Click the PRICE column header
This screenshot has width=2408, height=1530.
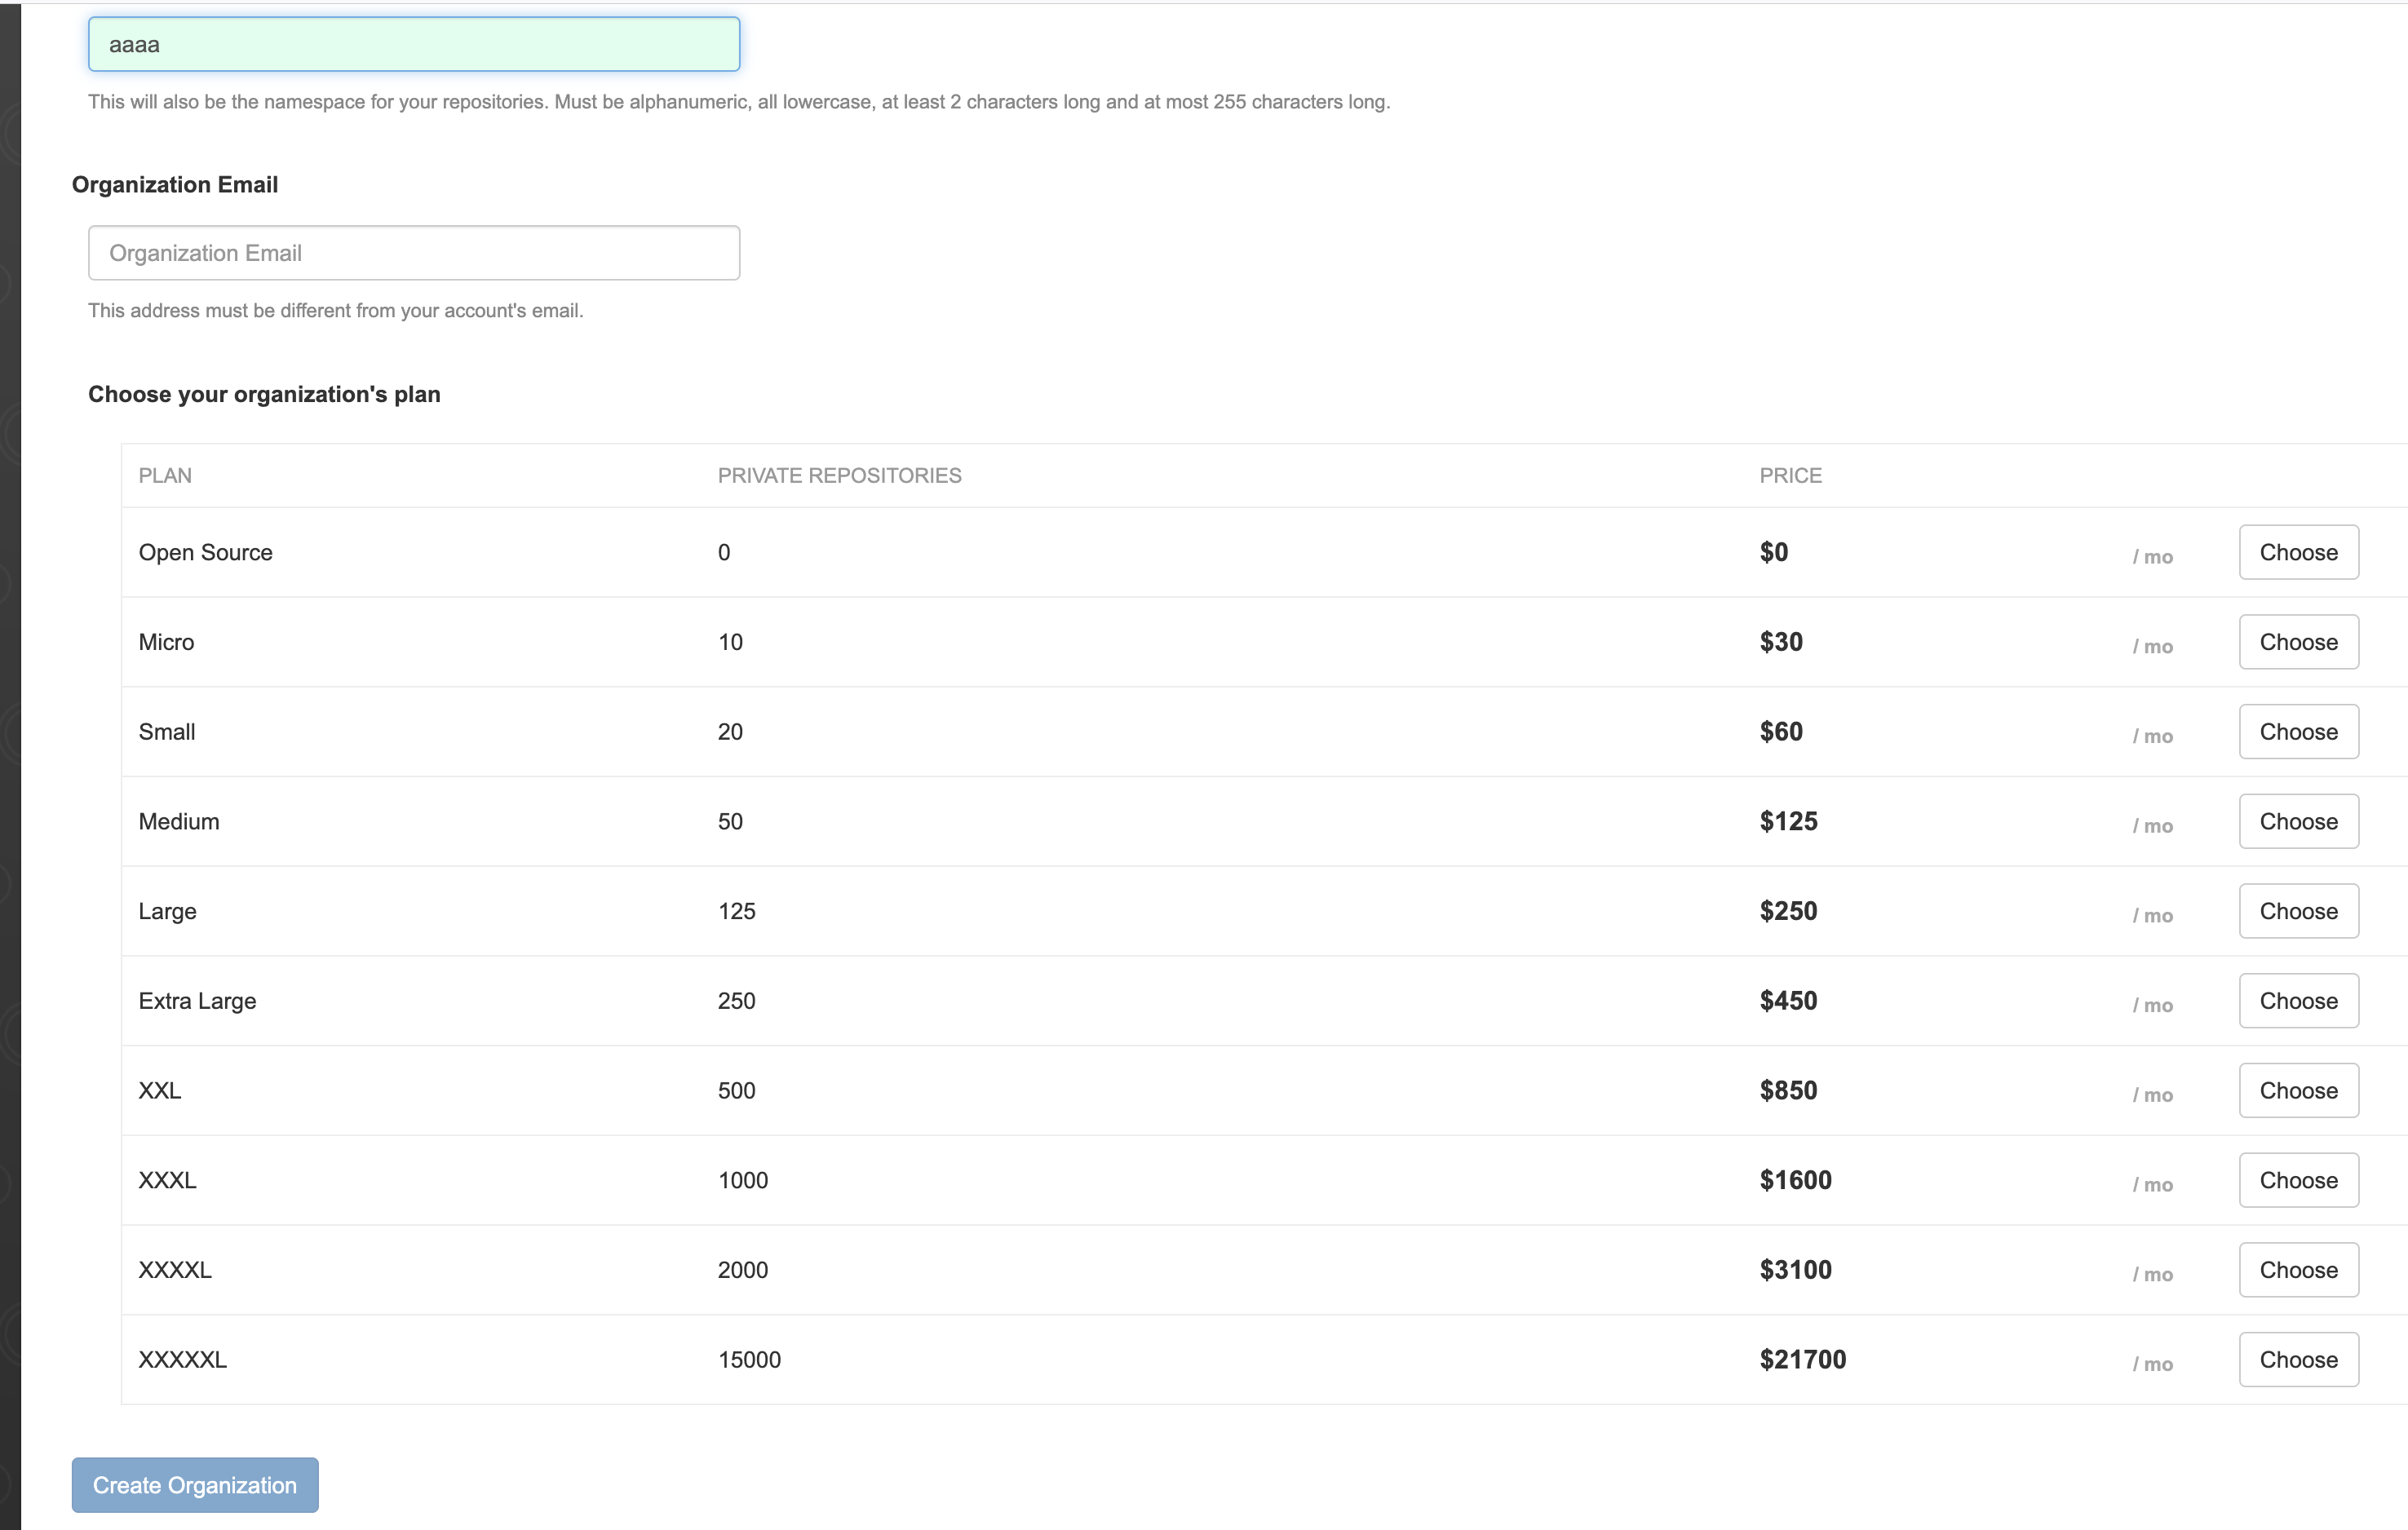pos(1790,476)
